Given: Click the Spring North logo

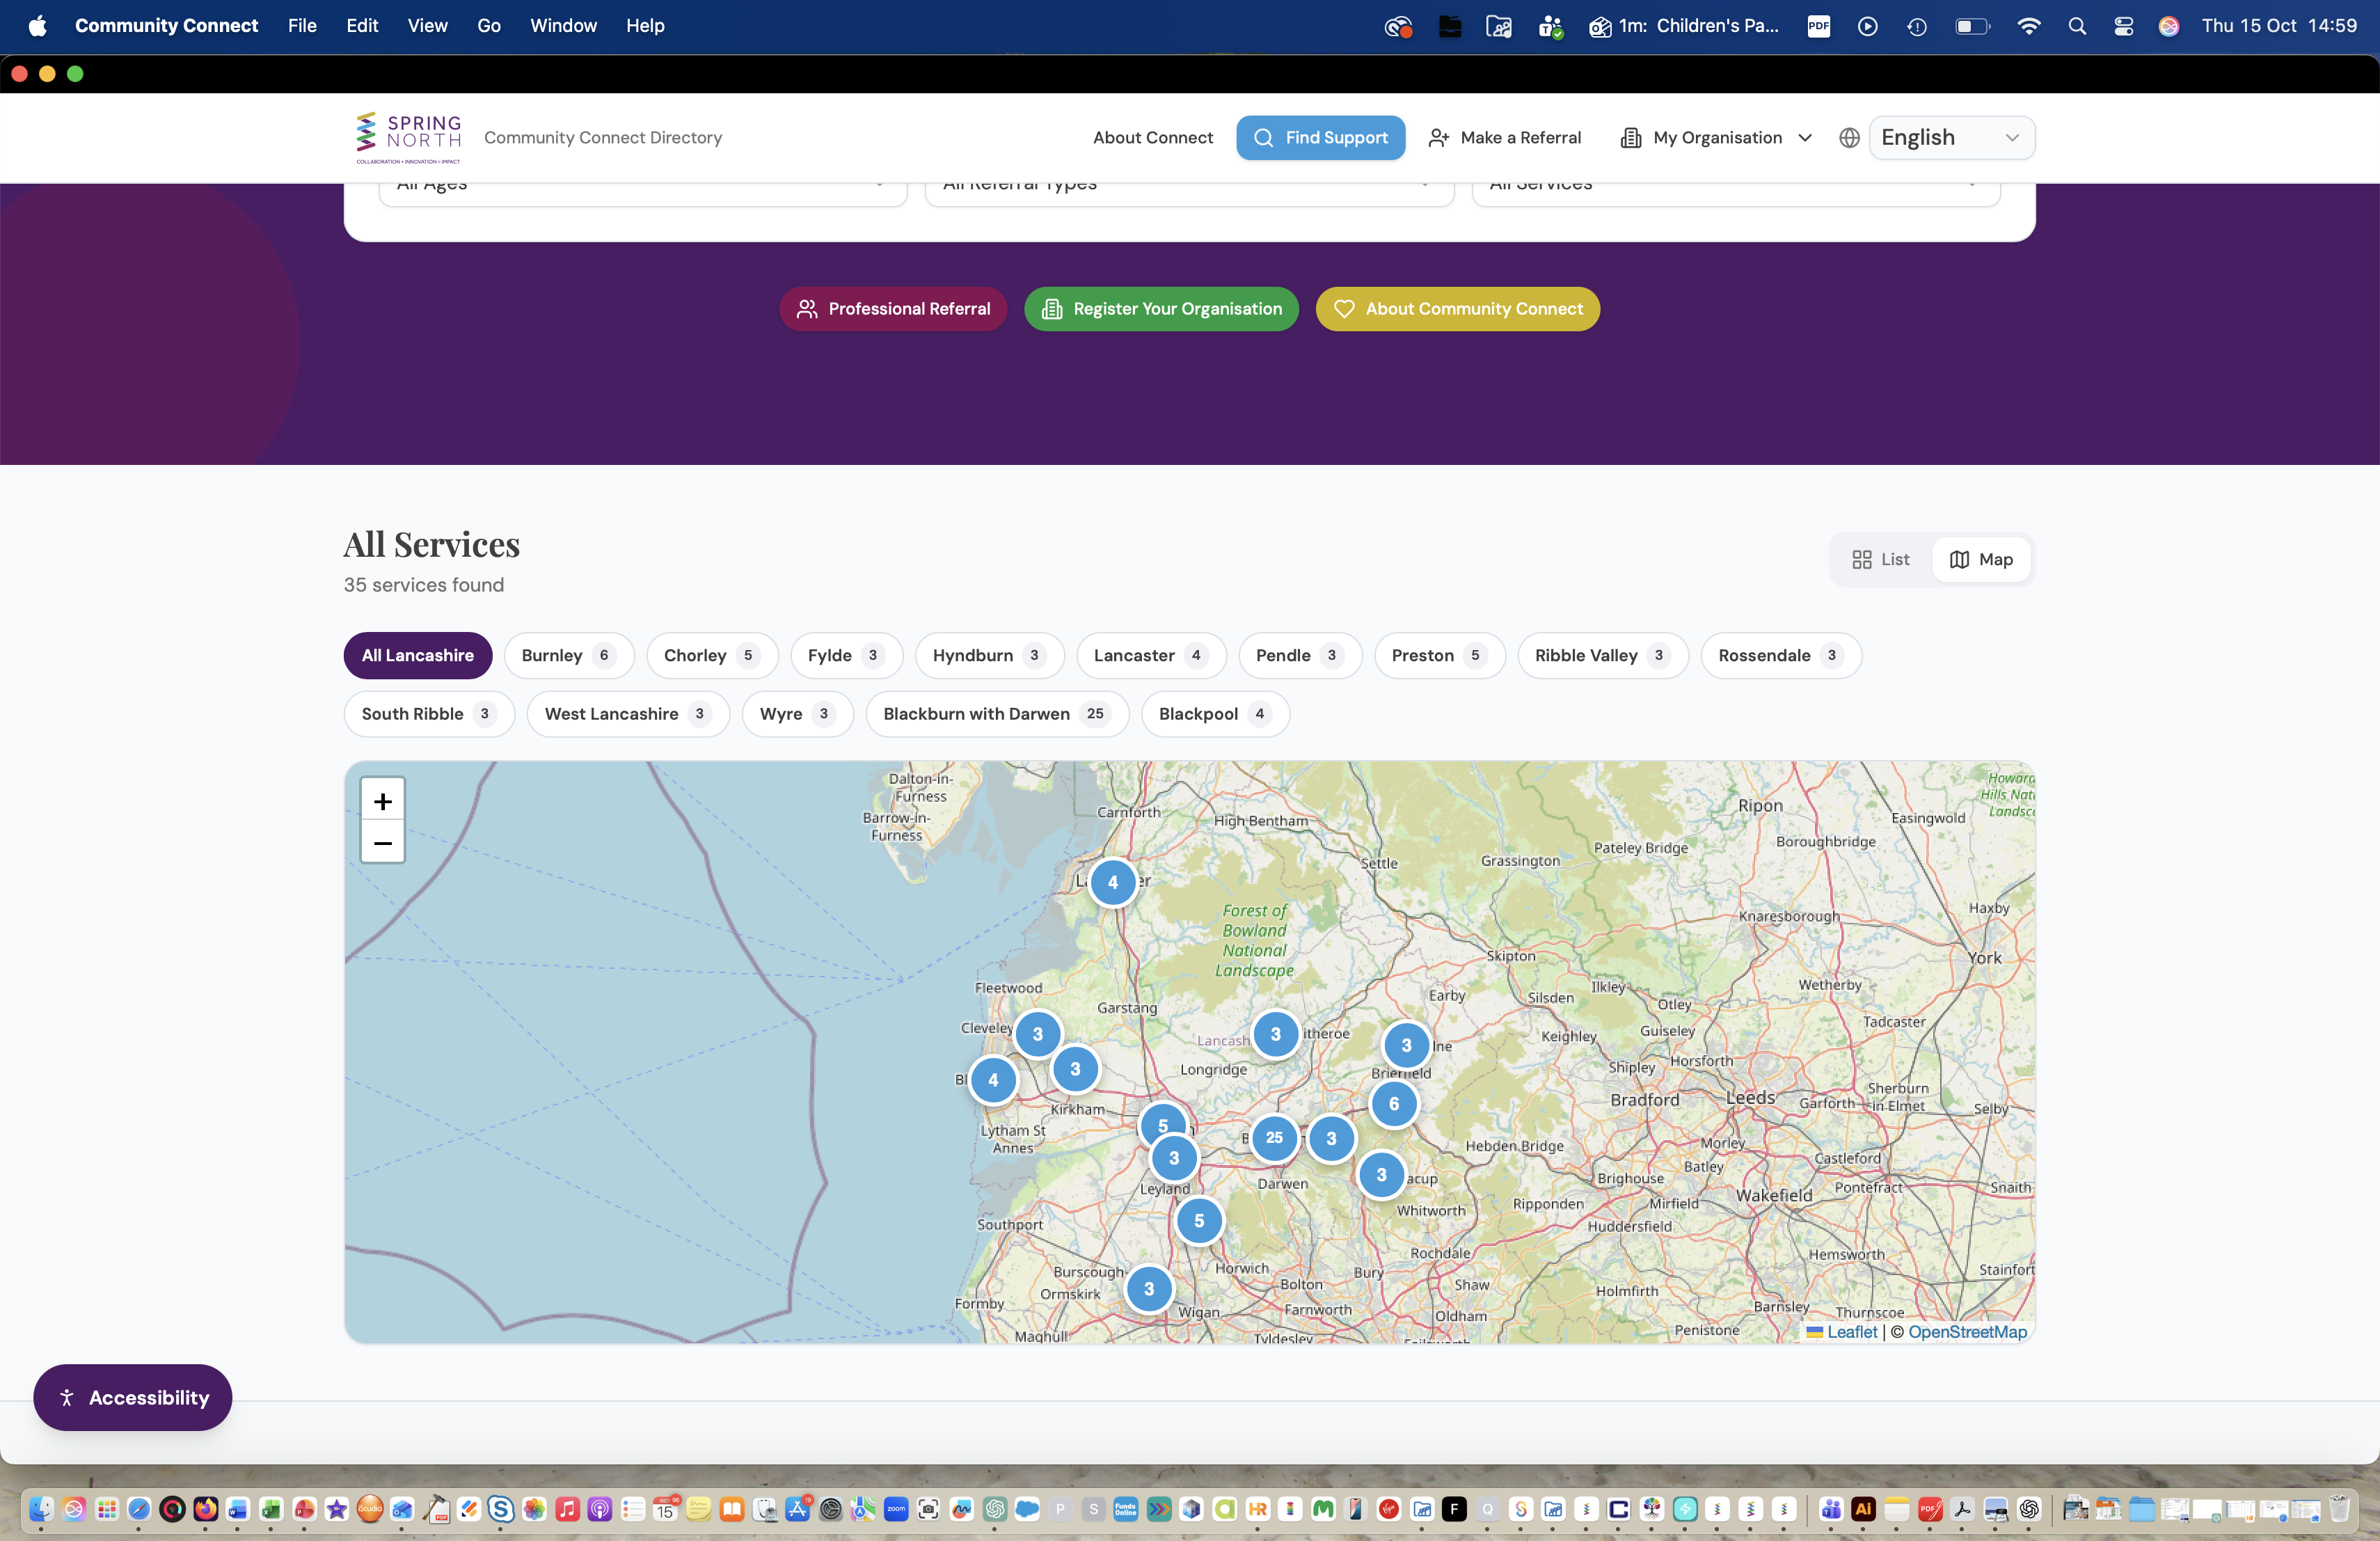Looking at the screenshot, I should (x=408, y=138).
